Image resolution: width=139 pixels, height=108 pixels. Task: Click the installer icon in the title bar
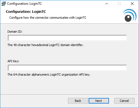pyautogui.click(x=3, y=4)
